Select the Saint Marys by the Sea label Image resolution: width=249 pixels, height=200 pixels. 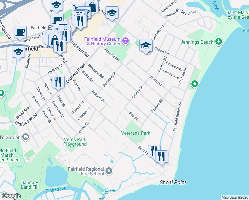click(x=237, y=15)
